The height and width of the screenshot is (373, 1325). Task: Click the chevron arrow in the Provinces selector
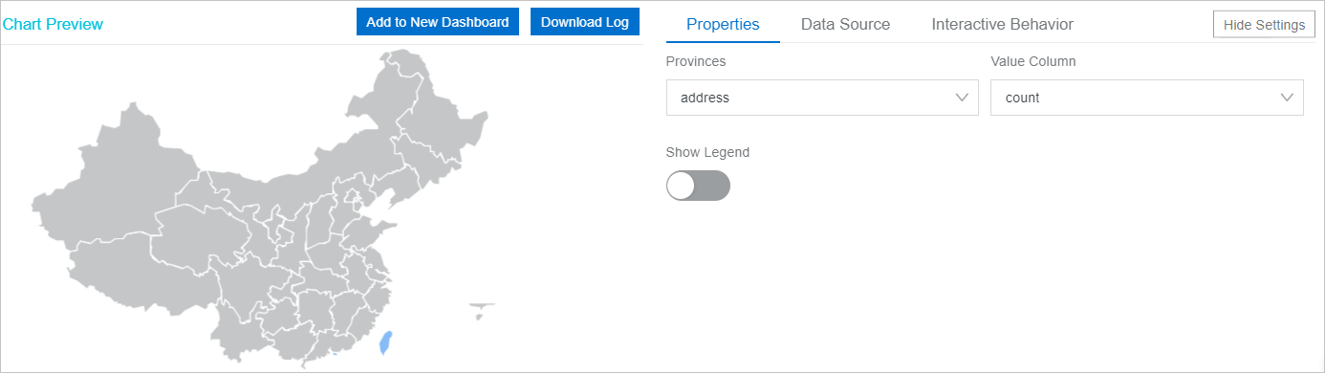pyautogui.click(x=963, y=98)
